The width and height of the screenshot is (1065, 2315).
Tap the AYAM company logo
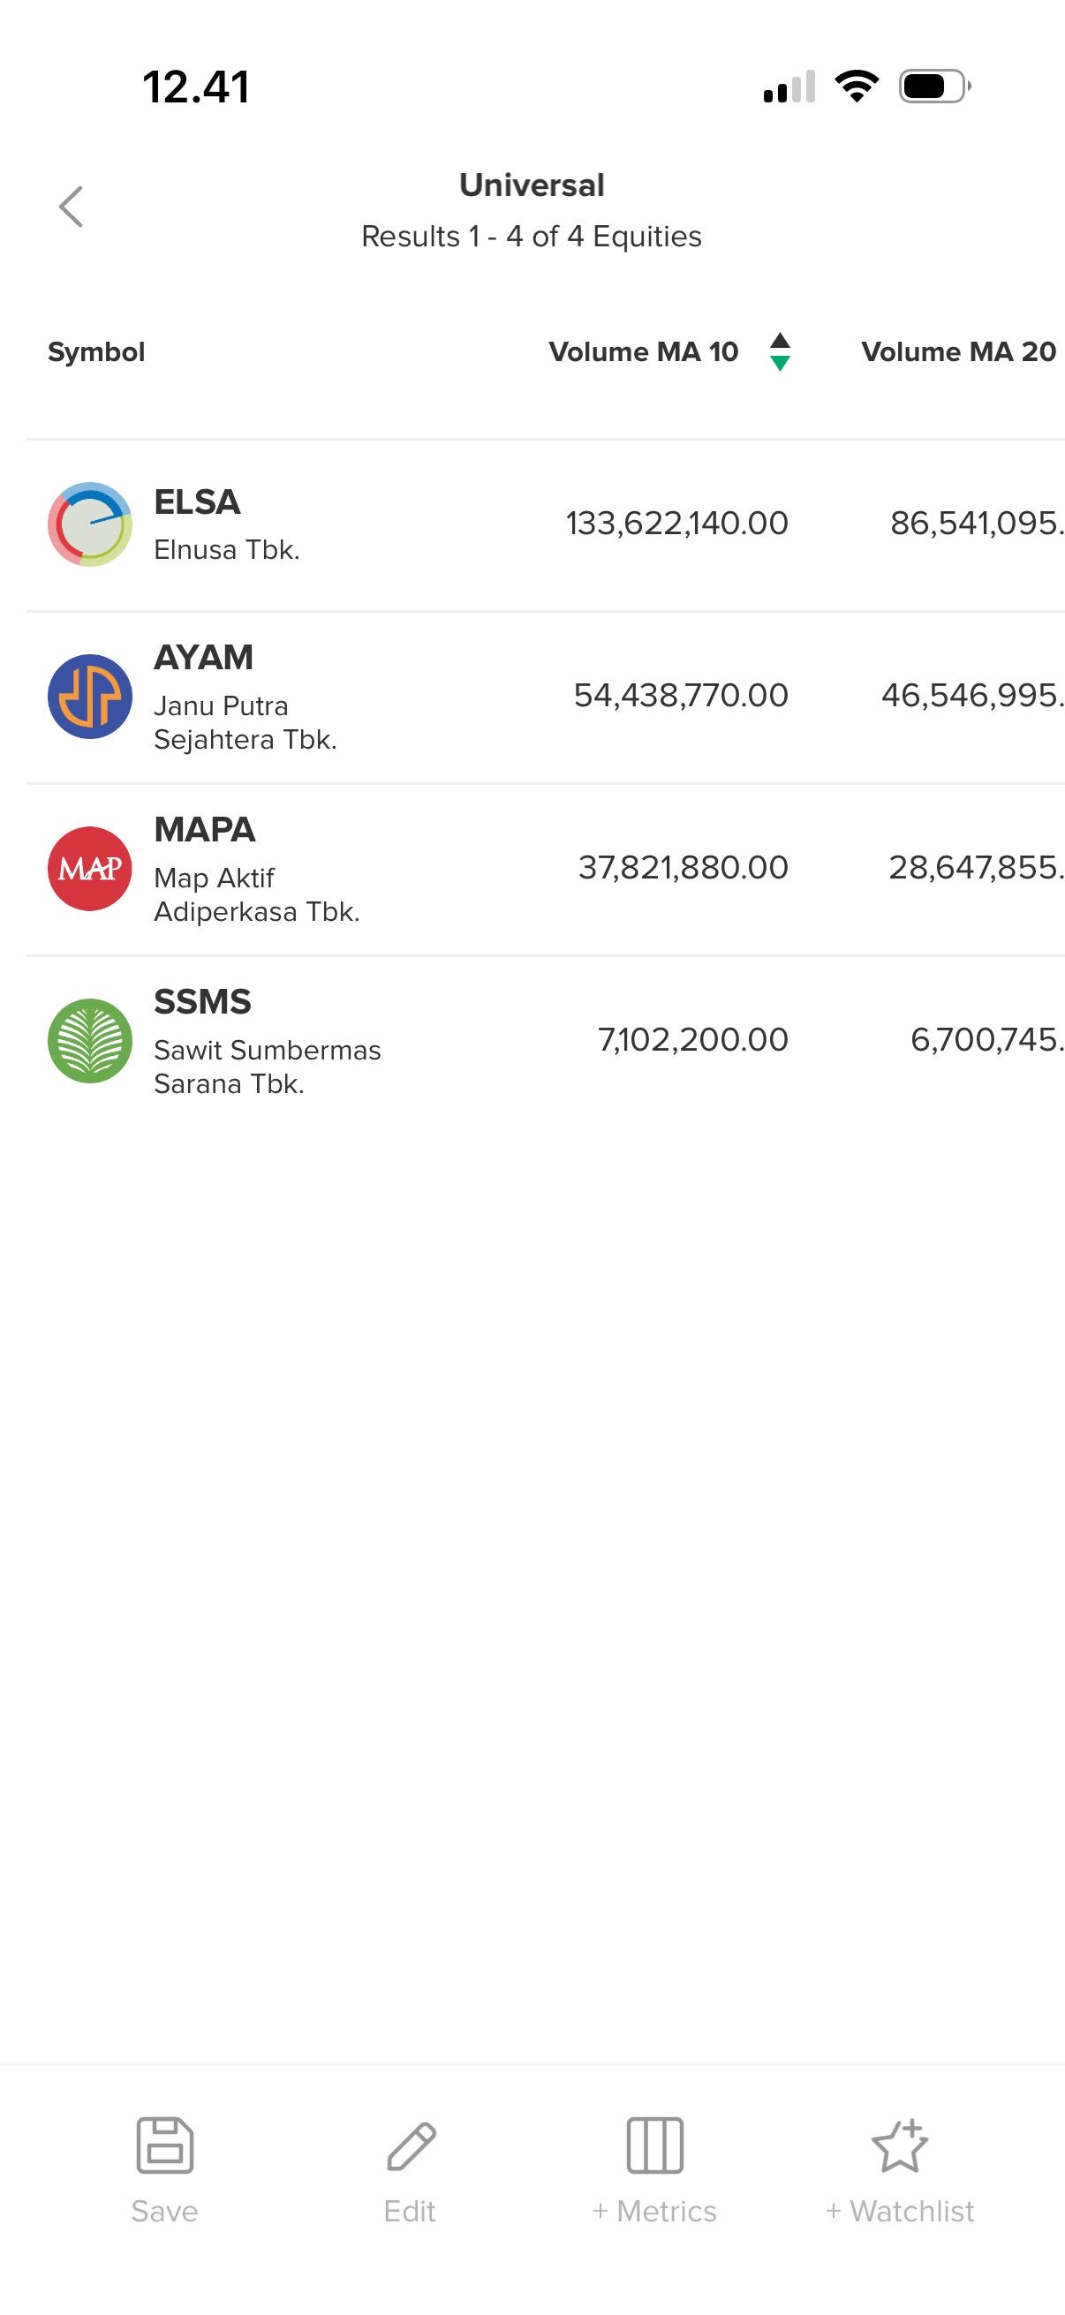[90, 697]
